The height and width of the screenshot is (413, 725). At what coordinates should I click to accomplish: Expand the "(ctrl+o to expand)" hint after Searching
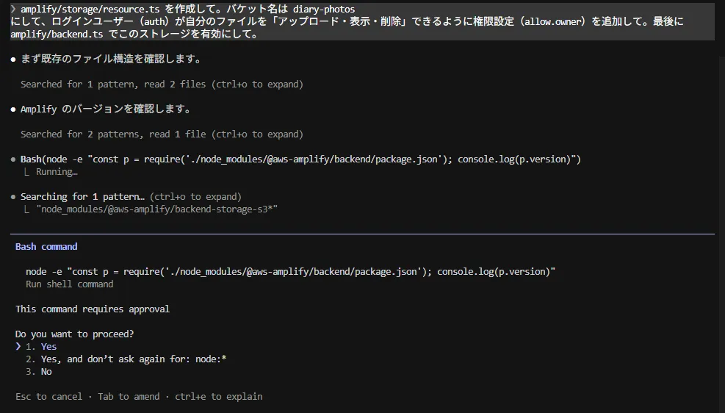pos(195,197)
